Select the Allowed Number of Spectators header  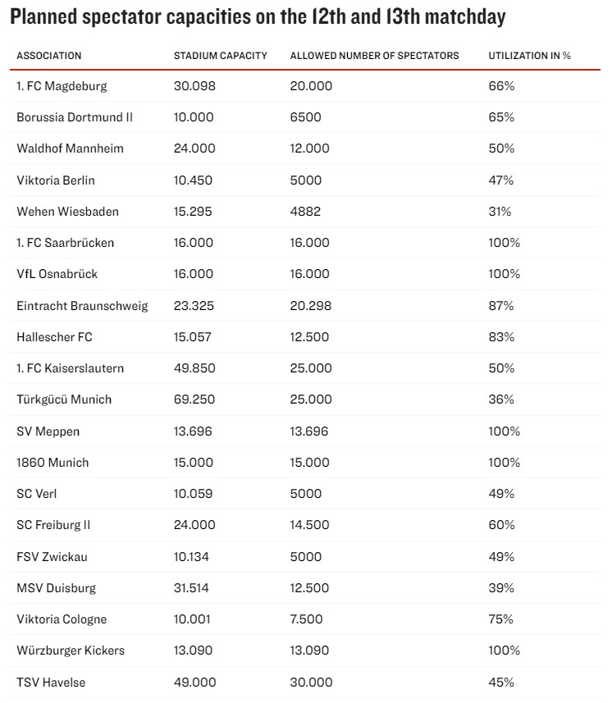(x=375, y=56)
